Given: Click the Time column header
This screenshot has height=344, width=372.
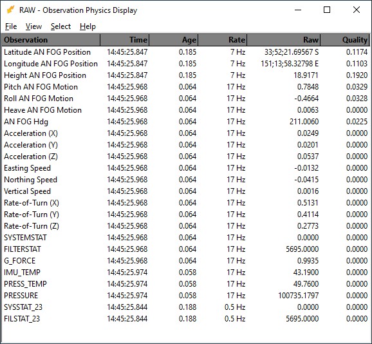Looking at the screenshot, I should [125, 40].
